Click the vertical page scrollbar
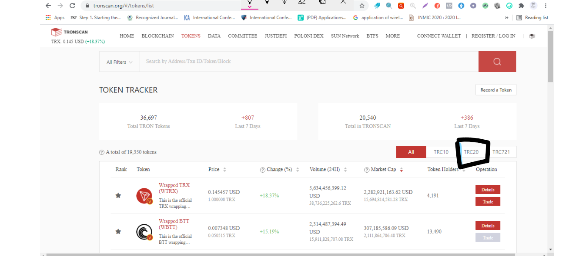Image resolution: width=579 pixels, height=256 pixels. click(550, 56)
